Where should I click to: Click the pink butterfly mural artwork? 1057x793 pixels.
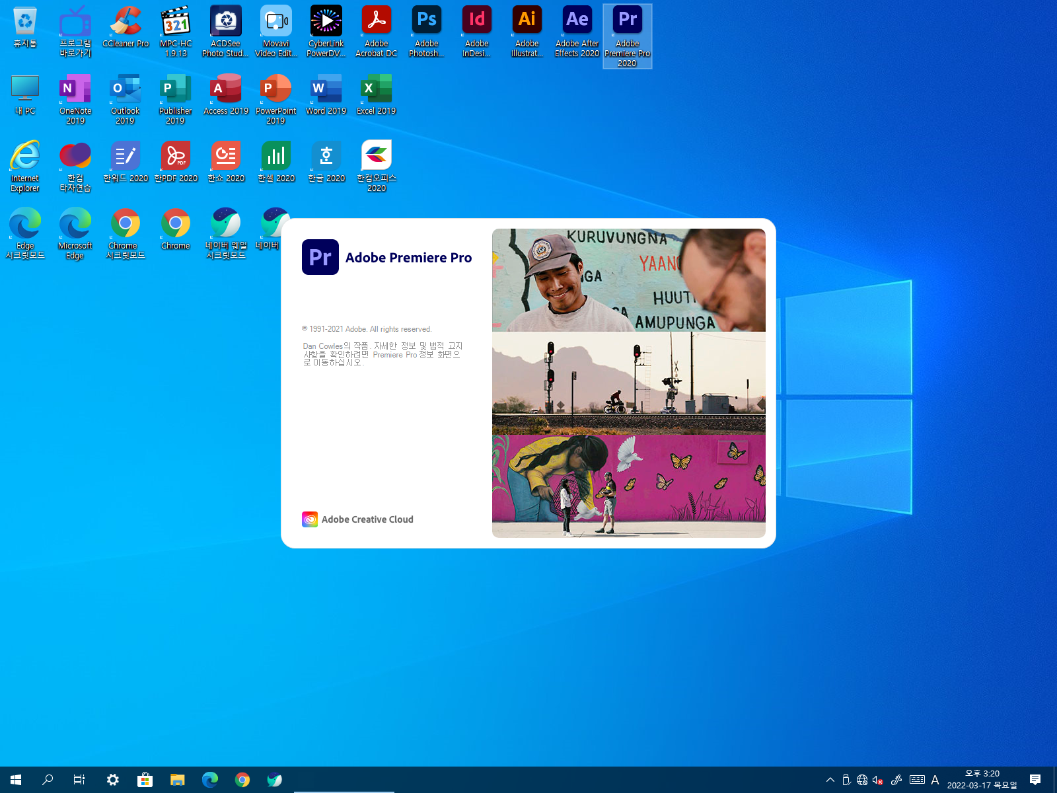point(629,486)
